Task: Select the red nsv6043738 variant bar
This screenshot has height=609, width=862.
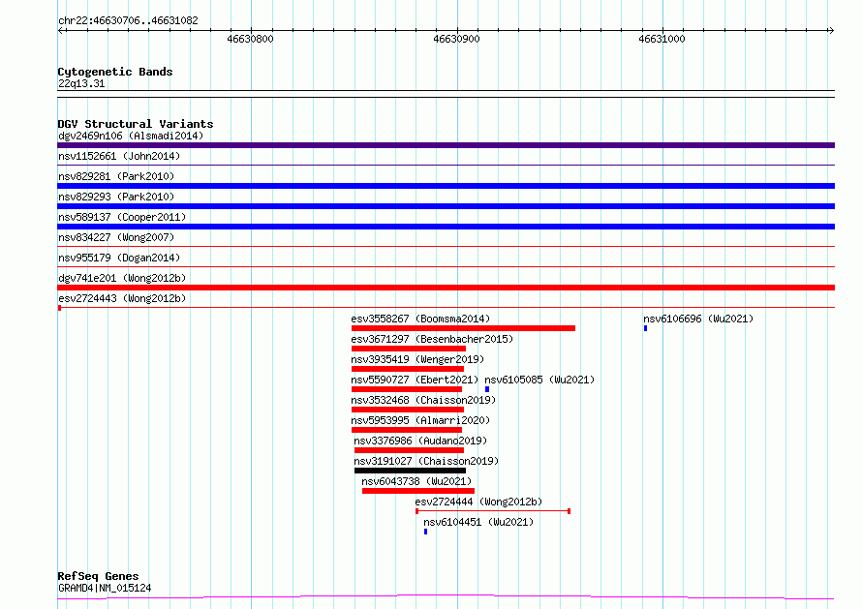Action: pos(418,491)
